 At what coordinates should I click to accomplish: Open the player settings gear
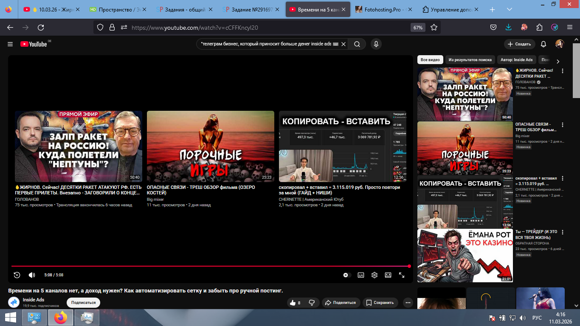click(x=374, y=275)
